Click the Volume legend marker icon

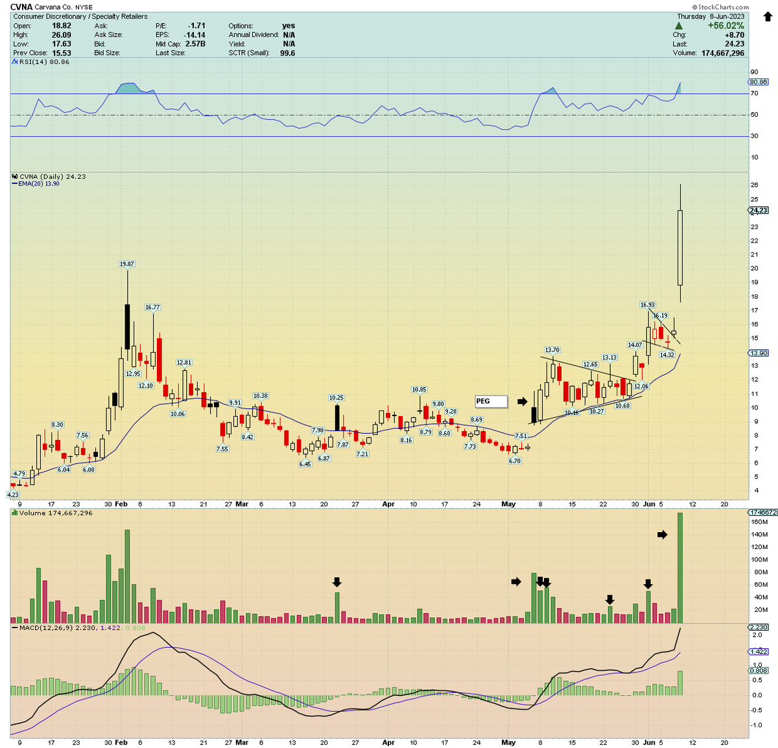pyautogui.click(x=14, y=513)
